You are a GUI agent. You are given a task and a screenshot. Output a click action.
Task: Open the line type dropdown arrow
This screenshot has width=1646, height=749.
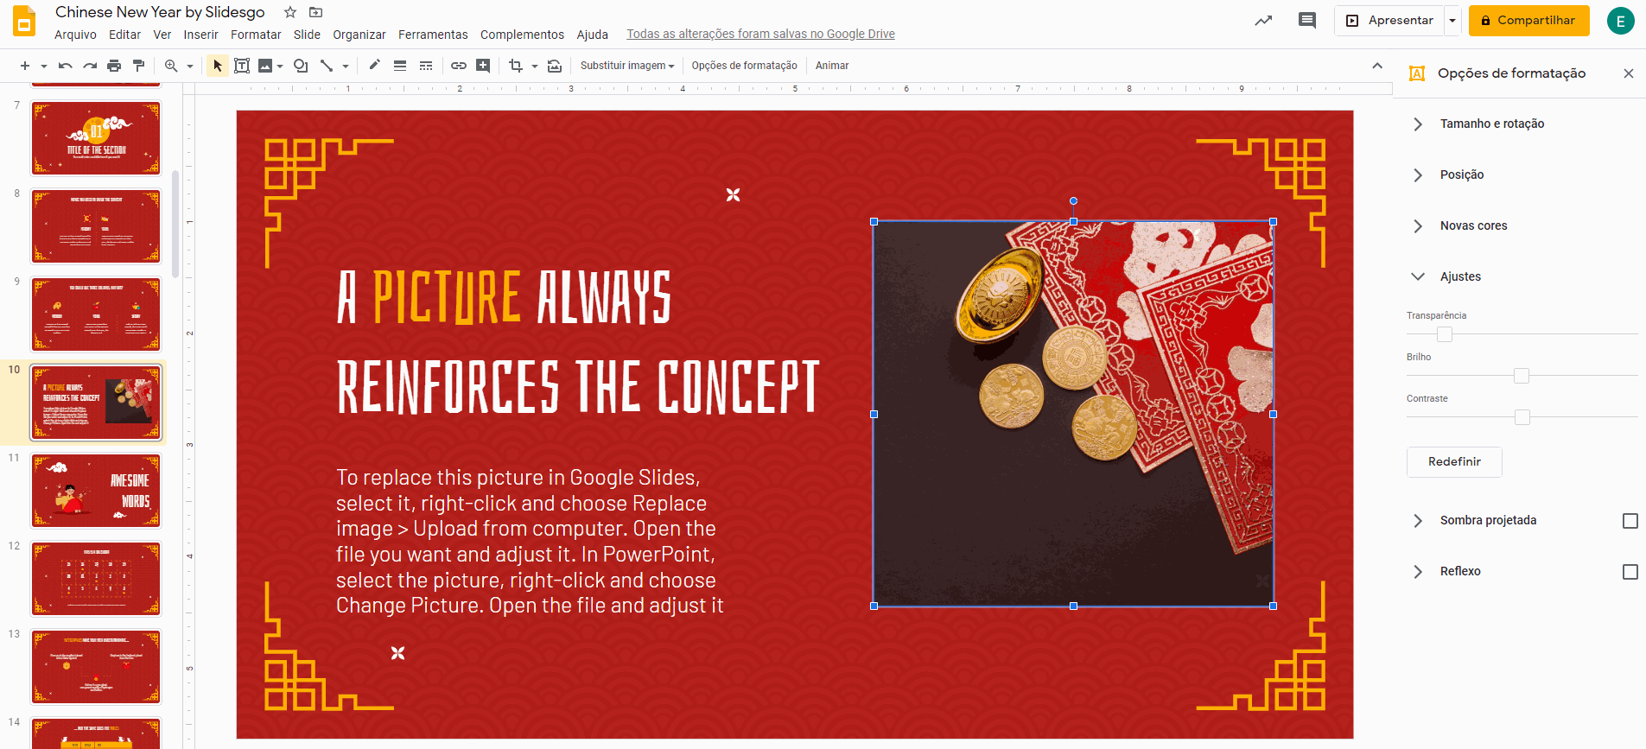pyautogui.click(x=346, y=66)
